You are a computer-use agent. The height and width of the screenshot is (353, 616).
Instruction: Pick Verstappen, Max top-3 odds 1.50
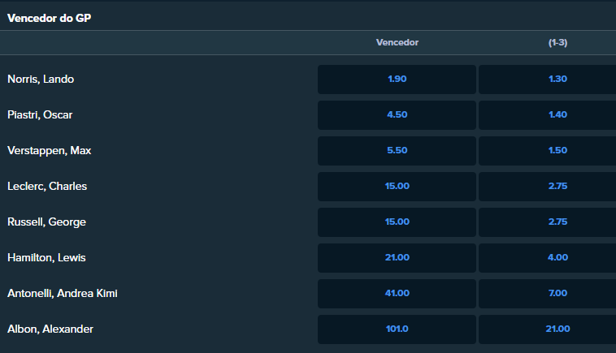(x=547, y=151)
